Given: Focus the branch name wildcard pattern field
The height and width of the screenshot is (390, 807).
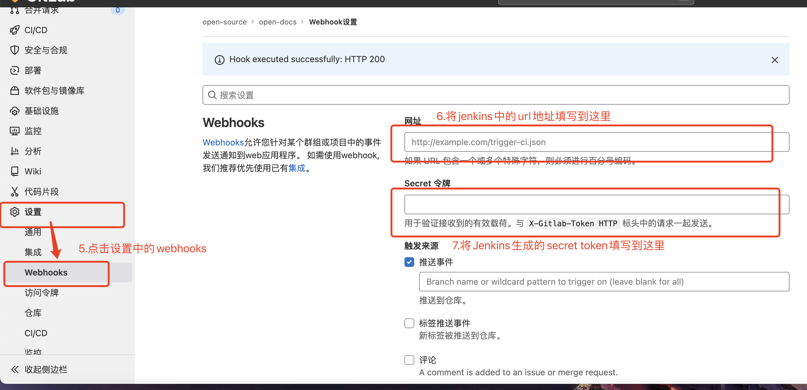Looking at the screenshot, I should tap(604, 282).
